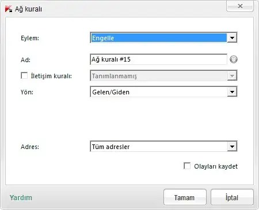
Task: Expand the Yön dropdown showing Gelen/Giden
Action: 163,92
